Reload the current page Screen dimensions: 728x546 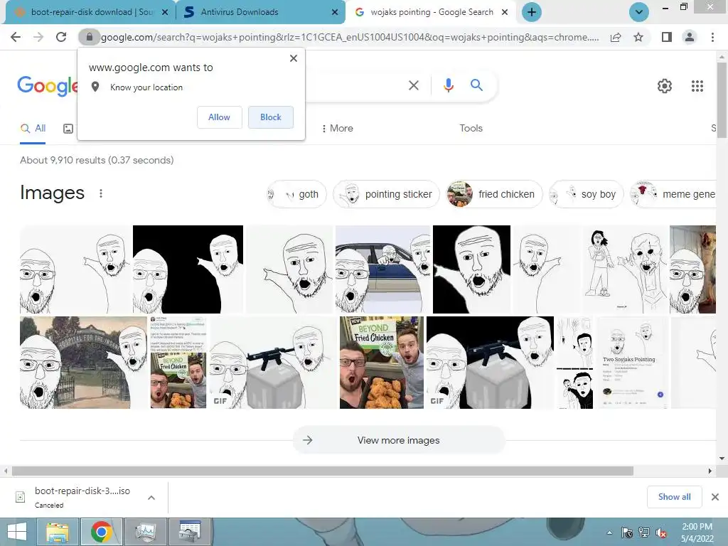pyautogui.click(x=61, y=37)
